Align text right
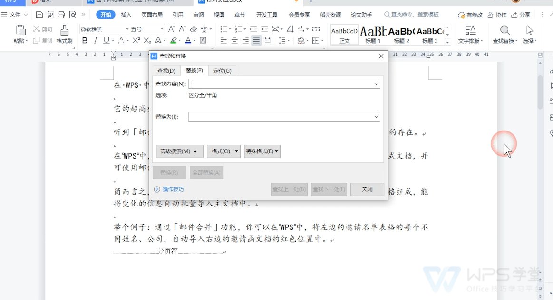The image size is (553, 300). [245, 40]
